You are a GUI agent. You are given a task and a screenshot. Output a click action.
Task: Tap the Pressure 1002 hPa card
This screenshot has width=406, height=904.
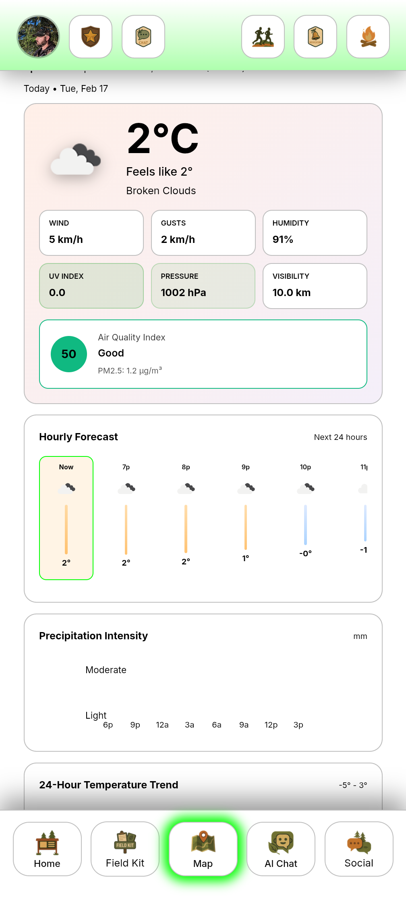click(203, 286)
